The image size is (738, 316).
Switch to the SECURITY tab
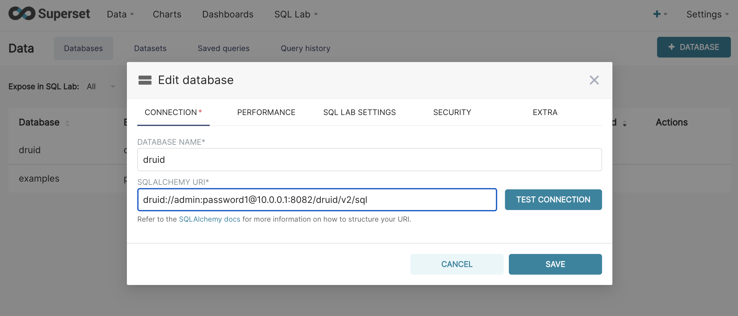pos(452,112)
